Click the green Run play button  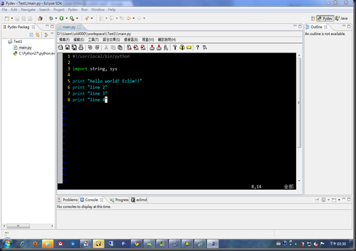[x=61, y=18]
